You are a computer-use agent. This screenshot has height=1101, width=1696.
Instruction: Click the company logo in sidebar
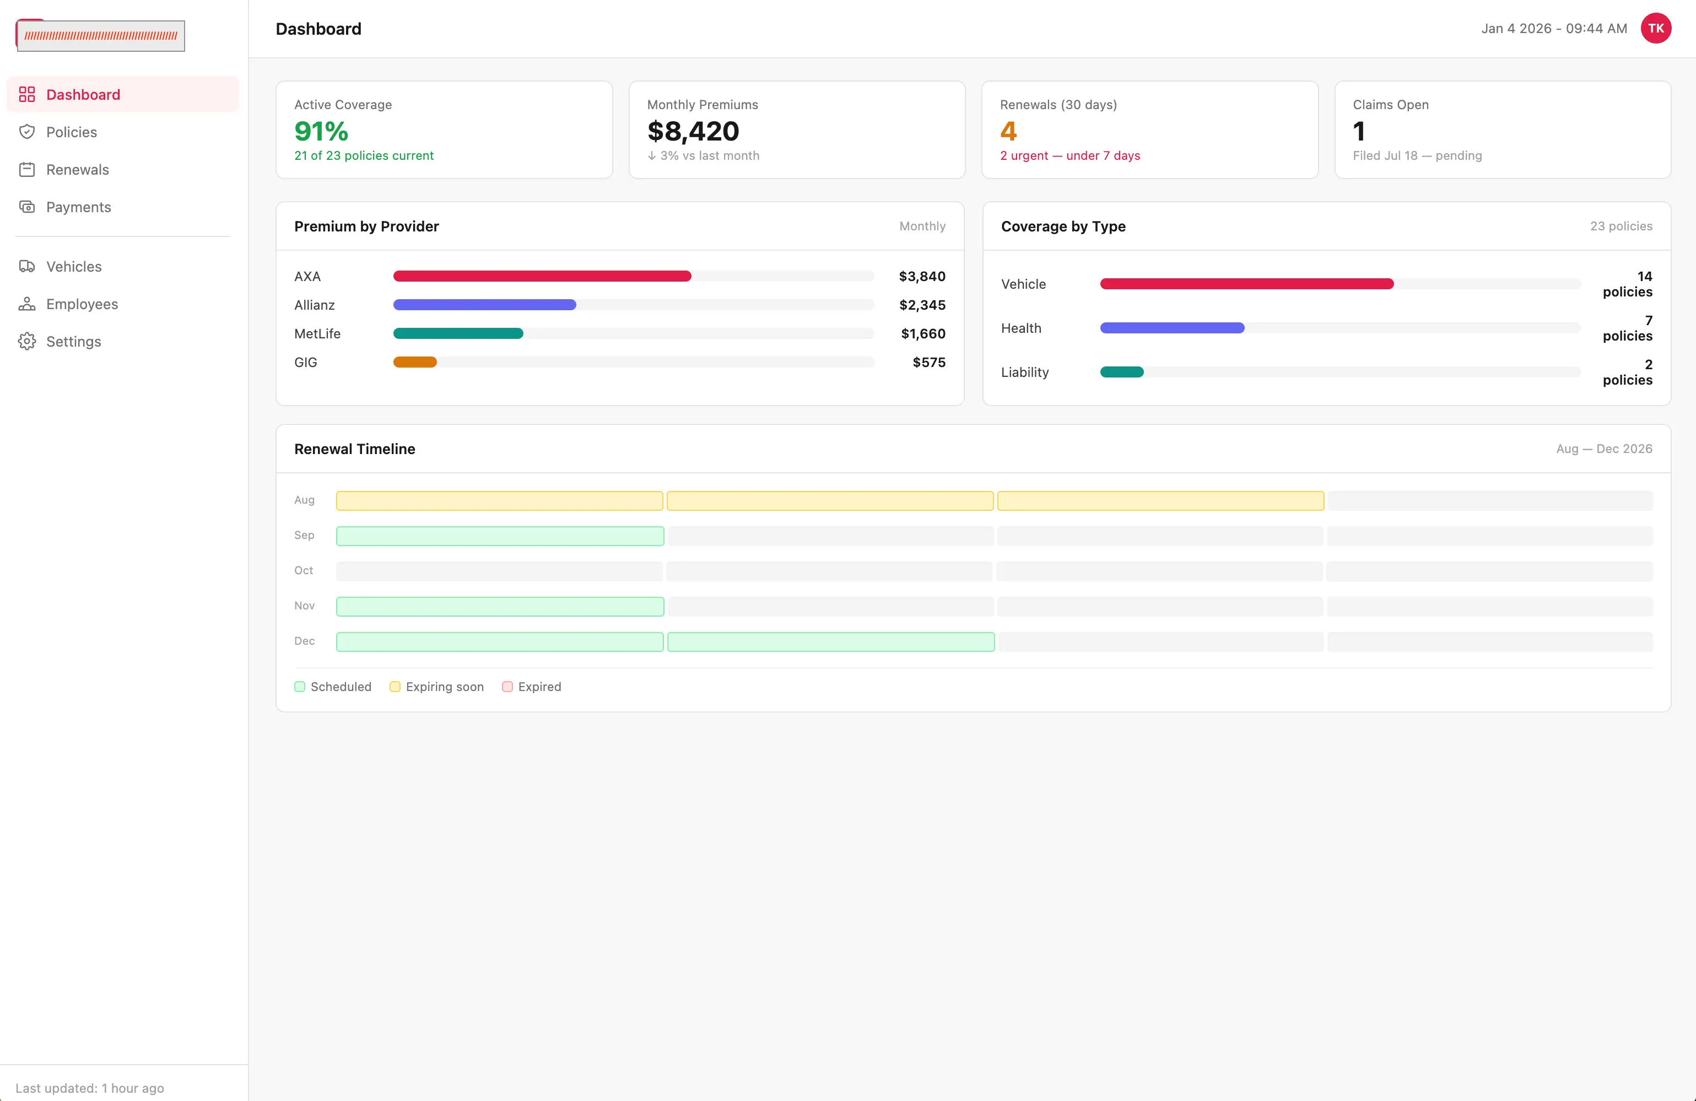[100, 35]
